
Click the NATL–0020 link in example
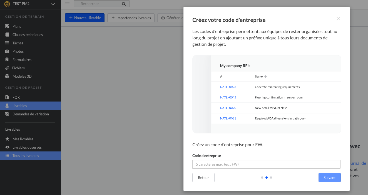(228, 108)
